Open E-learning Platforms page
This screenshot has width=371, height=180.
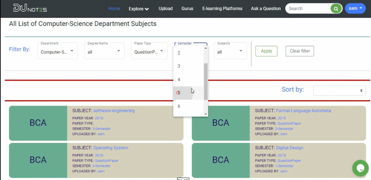tap(222, 8)
